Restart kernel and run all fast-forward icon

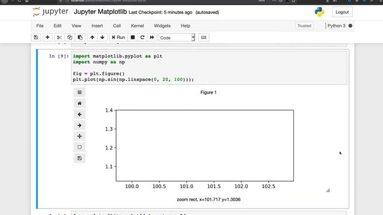(x=152, y=37)
